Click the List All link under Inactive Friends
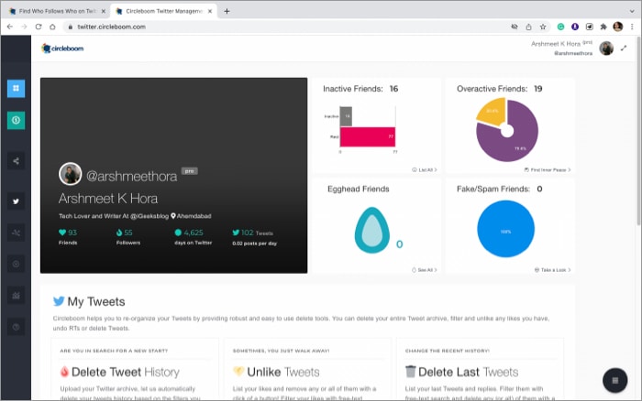This screenshot has width=642, height=401. coord(425,169)
